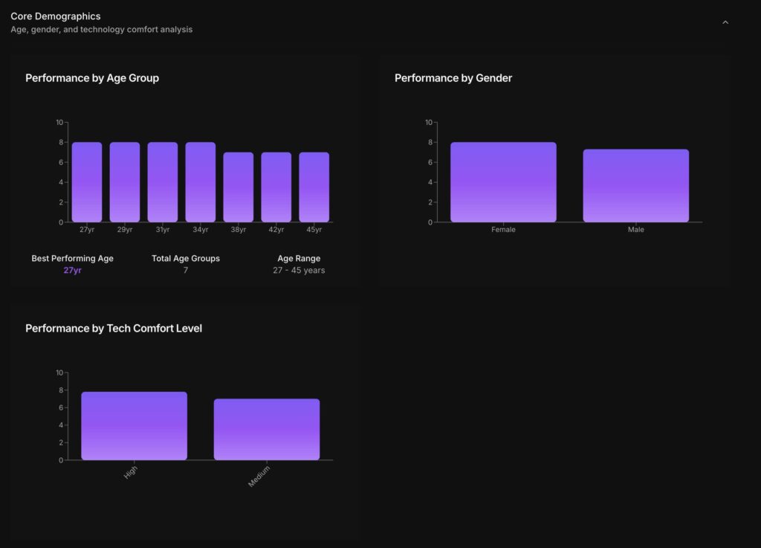The height and width of the screenshot is (548, 761).
Task: Click the 29yr age group bar
Action: 125,182
